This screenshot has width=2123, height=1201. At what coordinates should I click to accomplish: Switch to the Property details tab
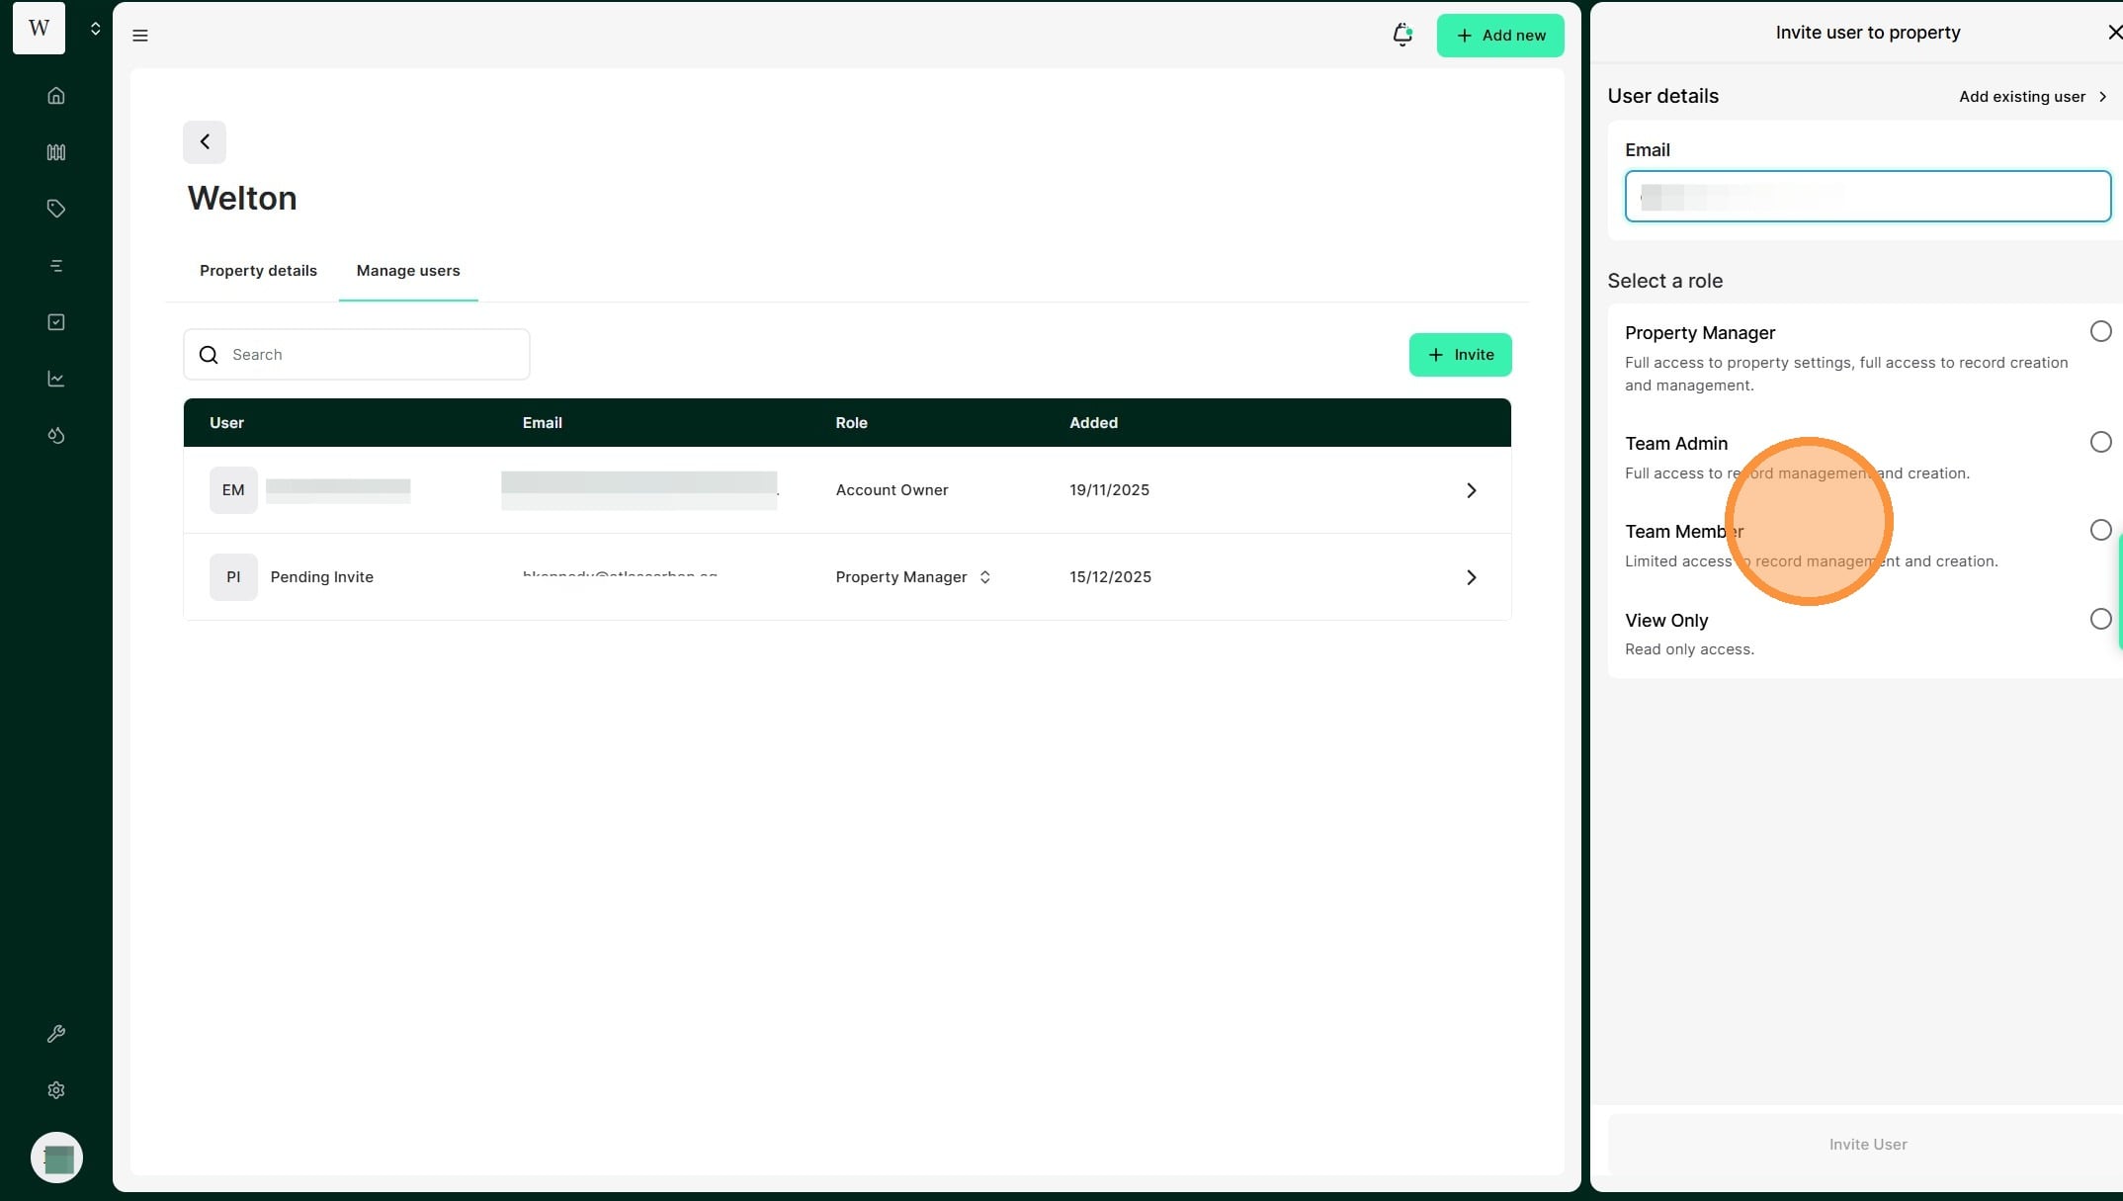pyautogui.click(x=258, y=271)
